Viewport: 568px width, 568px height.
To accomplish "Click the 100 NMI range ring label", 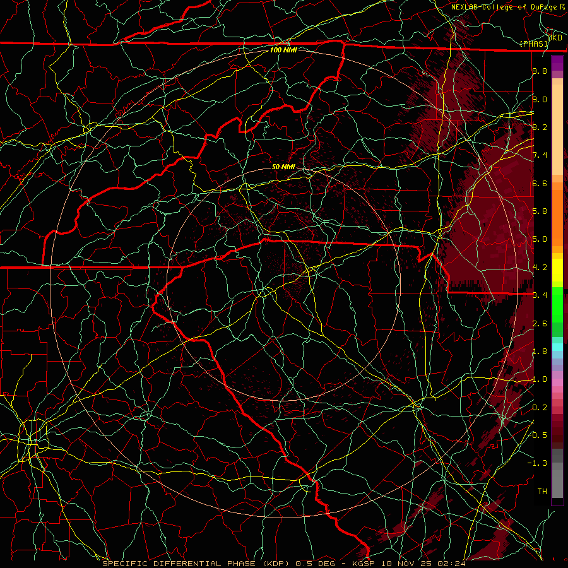I will [x=283, y=50].
